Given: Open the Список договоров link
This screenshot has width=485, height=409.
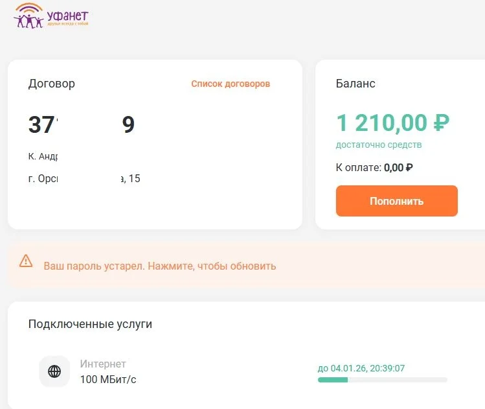Looking at the screenshot, I should point(231,84).
